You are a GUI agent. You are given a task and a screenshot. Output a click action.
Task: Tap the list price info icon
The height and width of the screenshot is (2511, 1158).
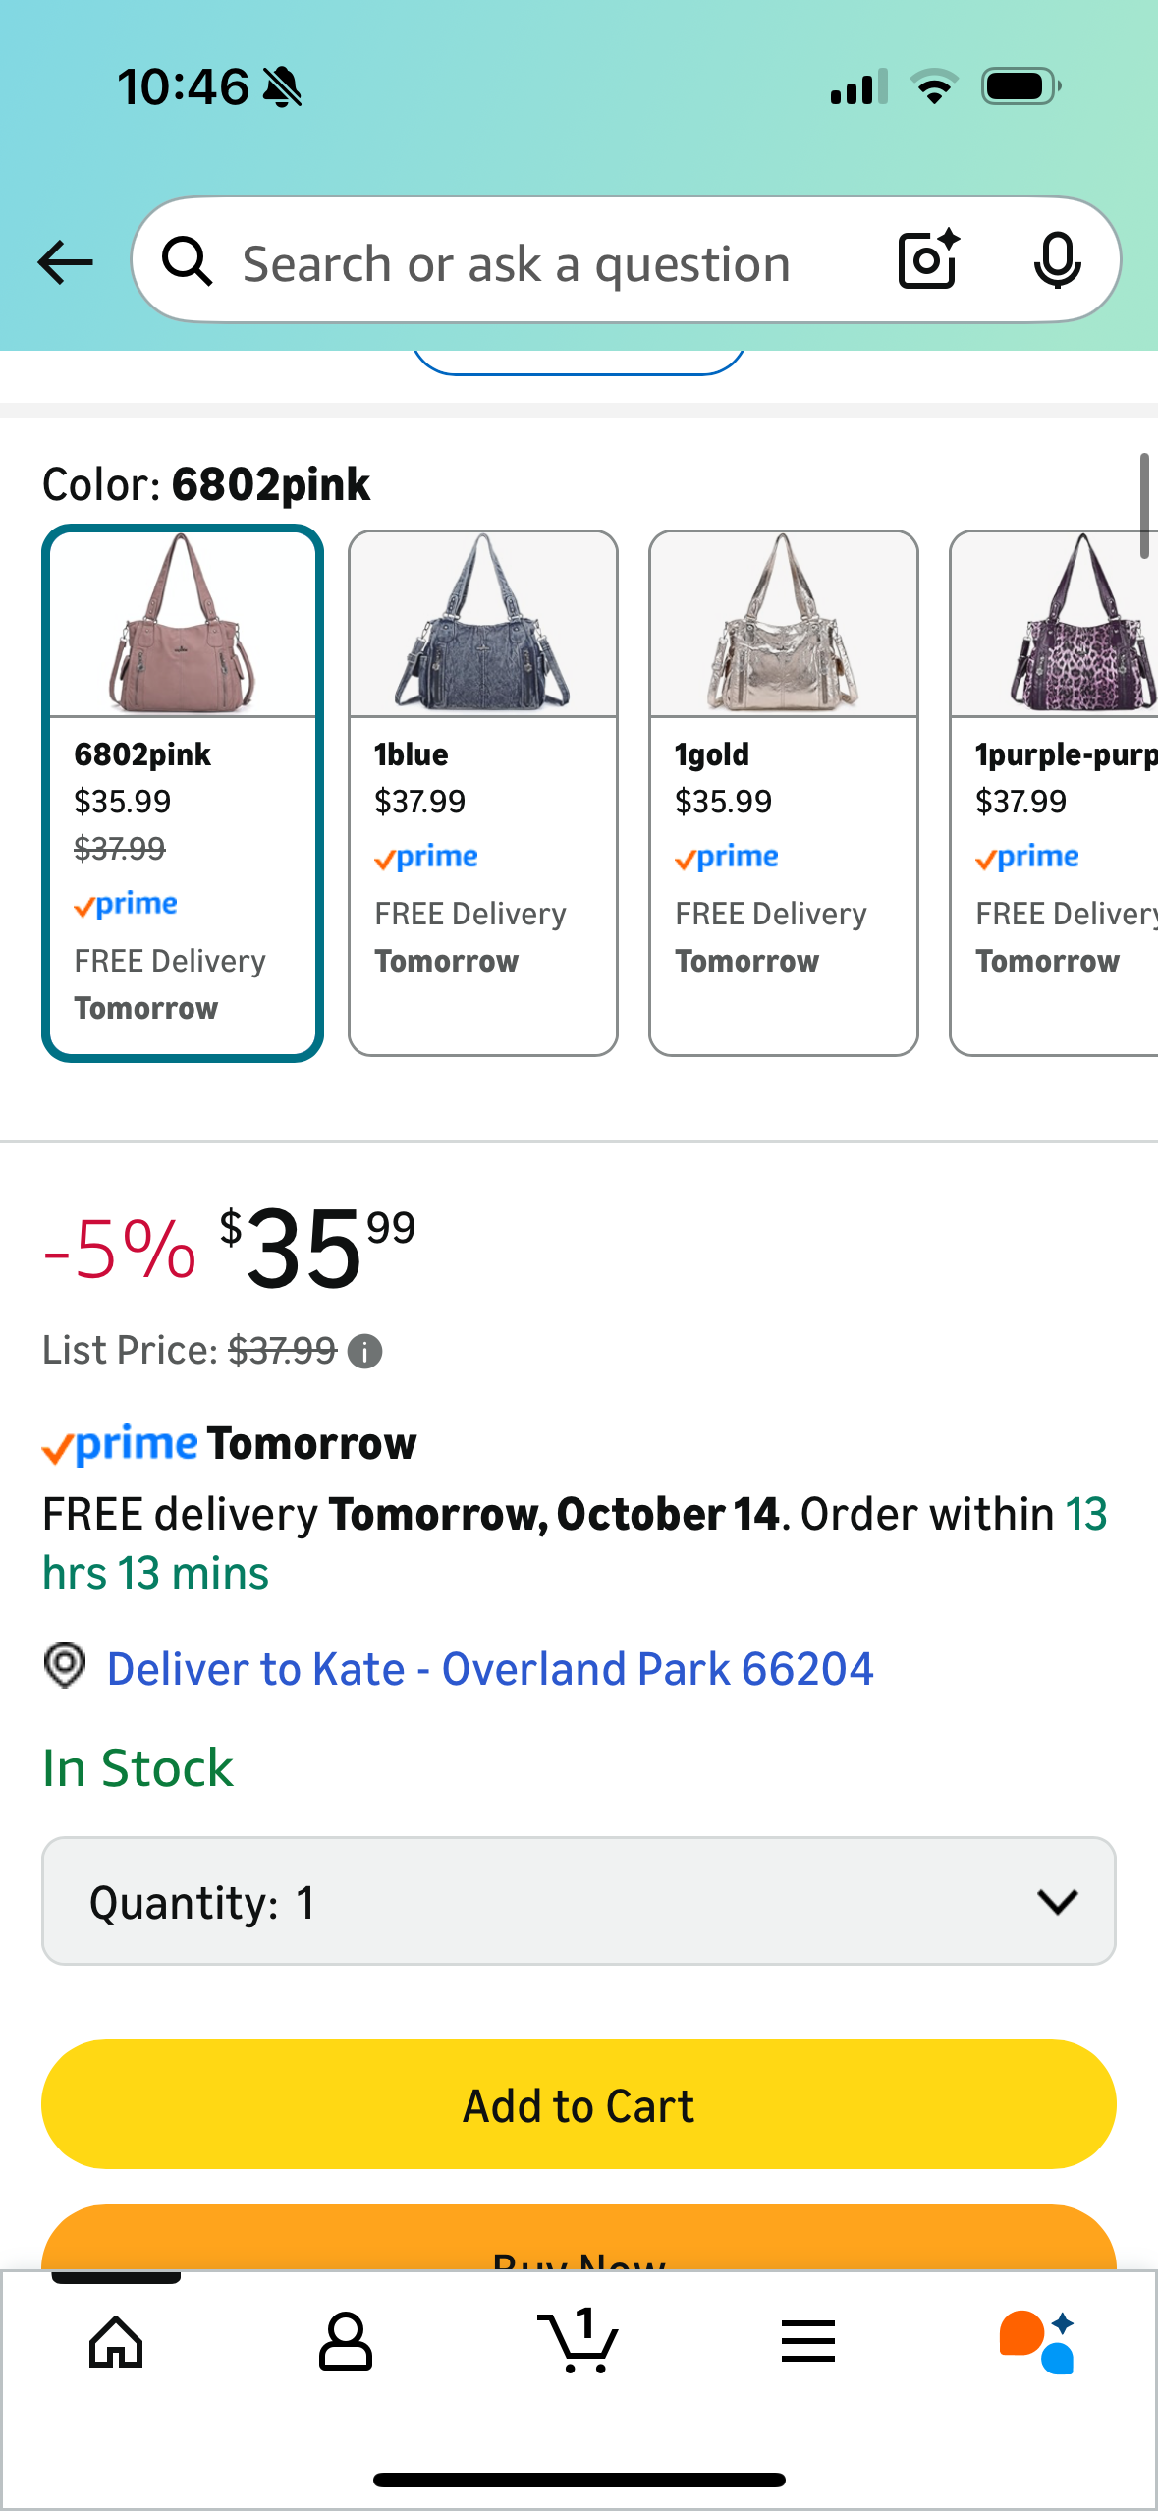pos(365,1352)
